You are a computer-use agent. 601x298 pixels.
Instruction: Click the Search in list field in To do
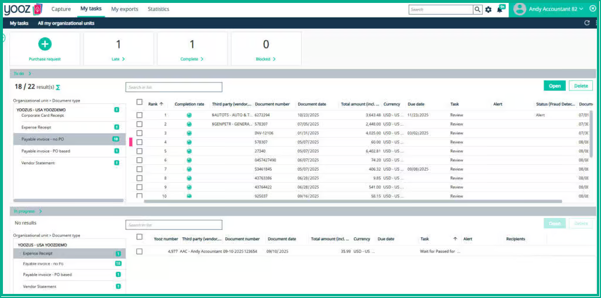point(174,87)
